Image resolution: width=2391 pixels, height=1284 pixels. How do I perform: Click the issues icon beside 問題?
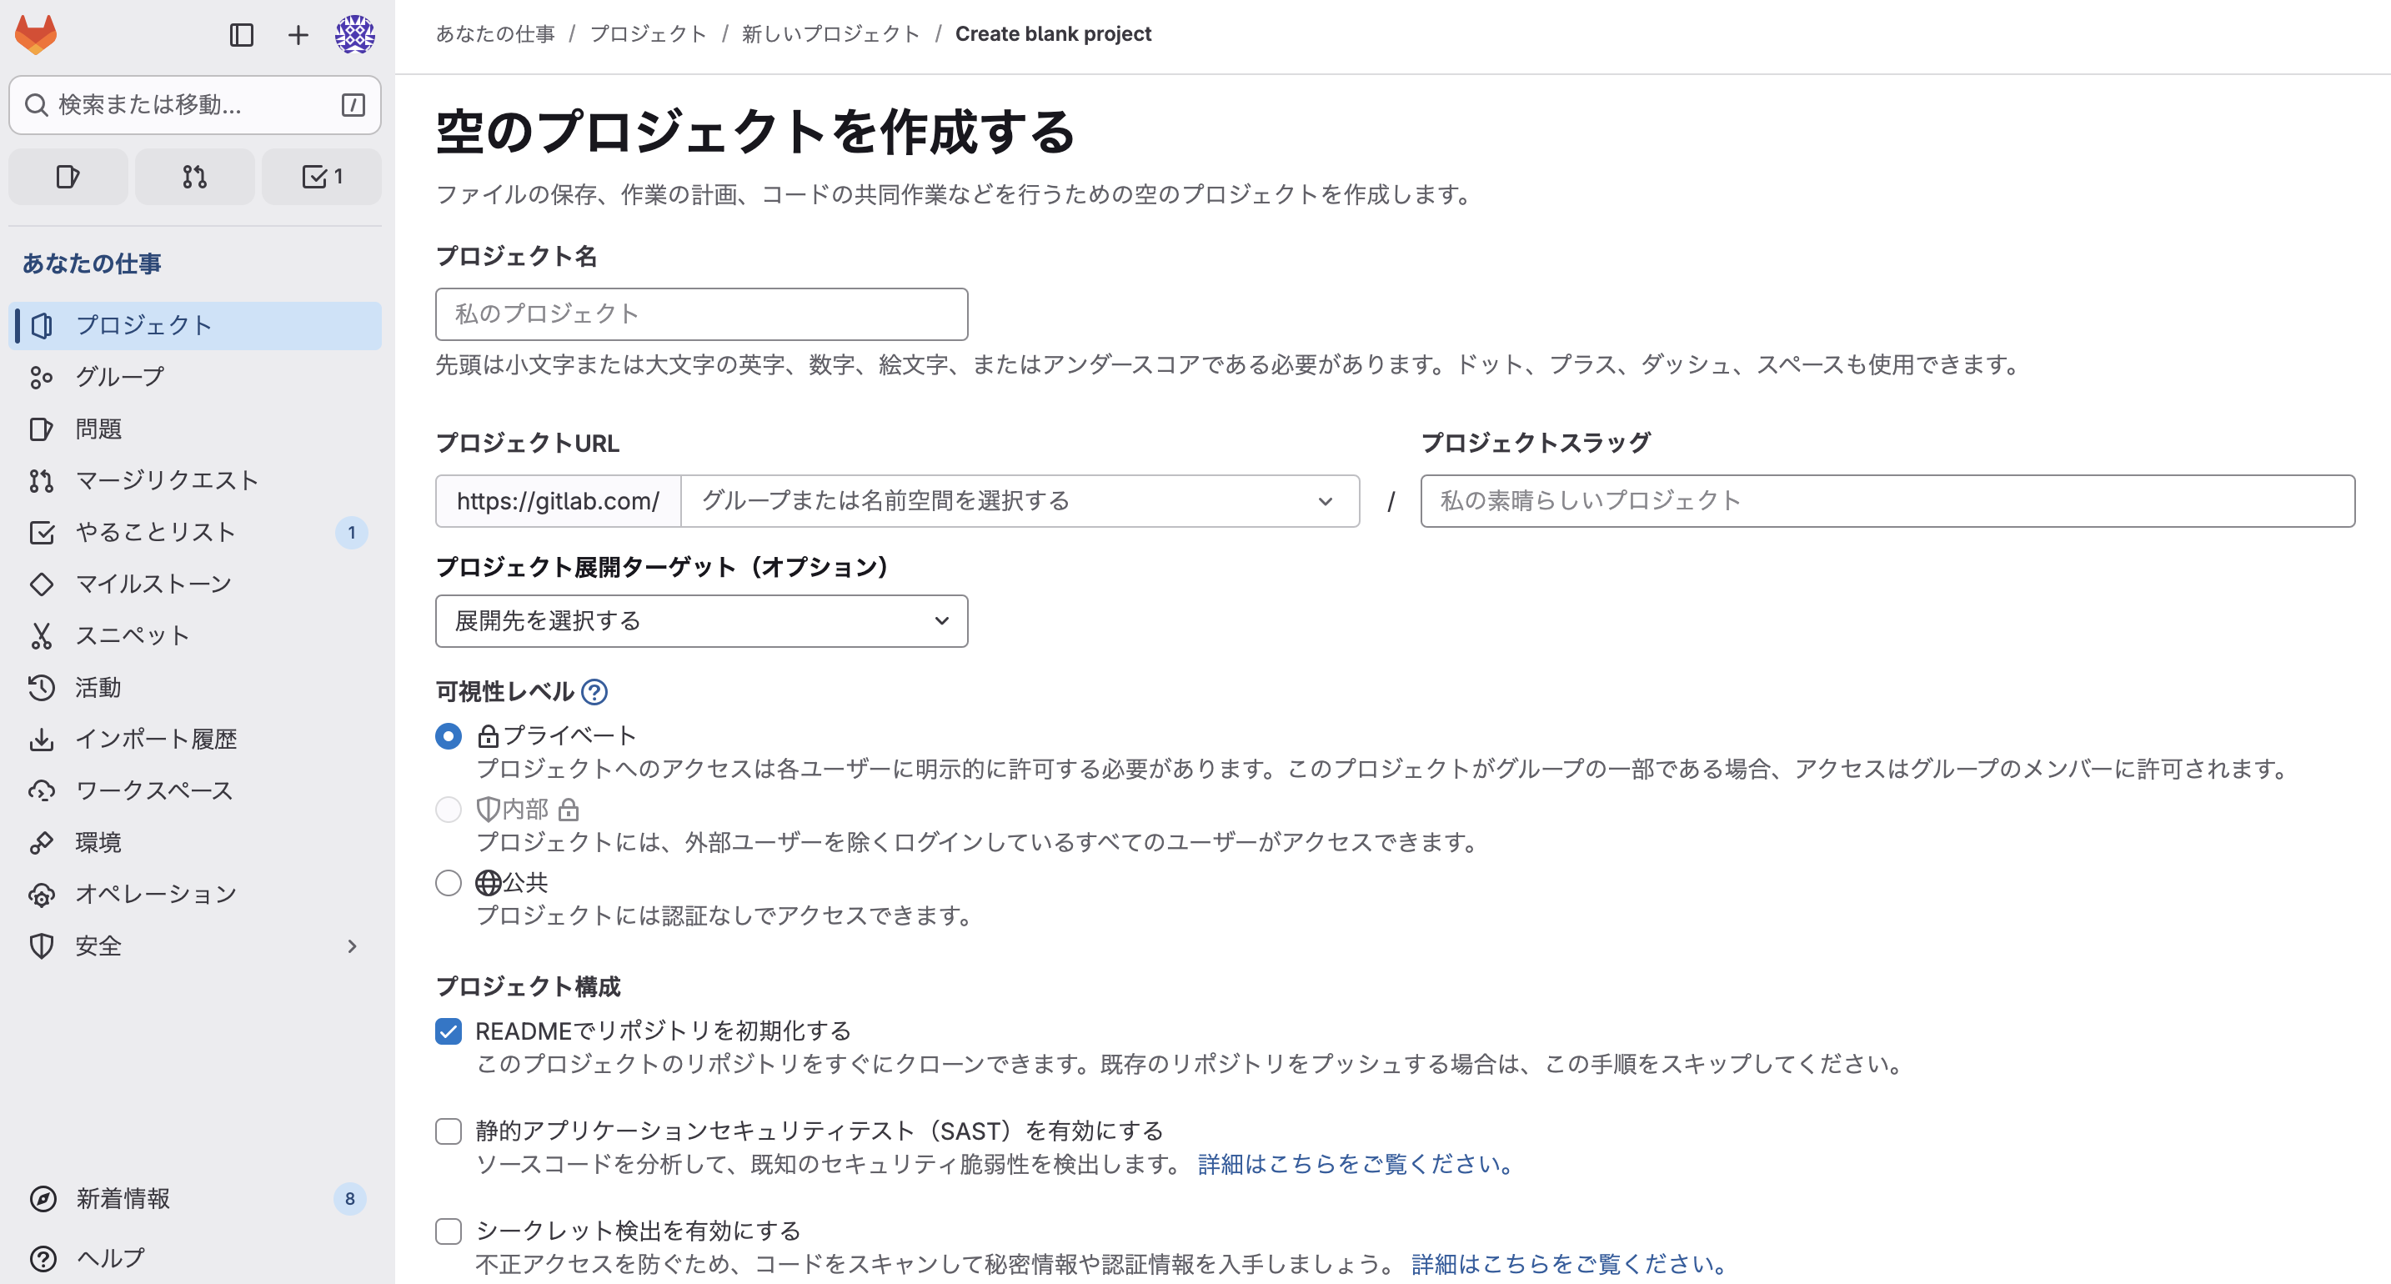(x=42, y=429)
